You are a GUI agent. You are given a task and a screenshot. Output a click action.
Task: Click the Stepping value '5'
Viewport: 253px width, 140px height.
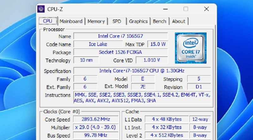pos(199,79)
